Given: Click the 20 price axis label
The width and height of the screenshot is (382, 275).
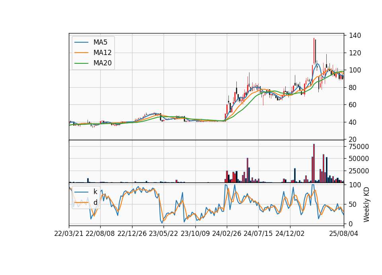Looking at the screenshot, I should click(353, 139).
